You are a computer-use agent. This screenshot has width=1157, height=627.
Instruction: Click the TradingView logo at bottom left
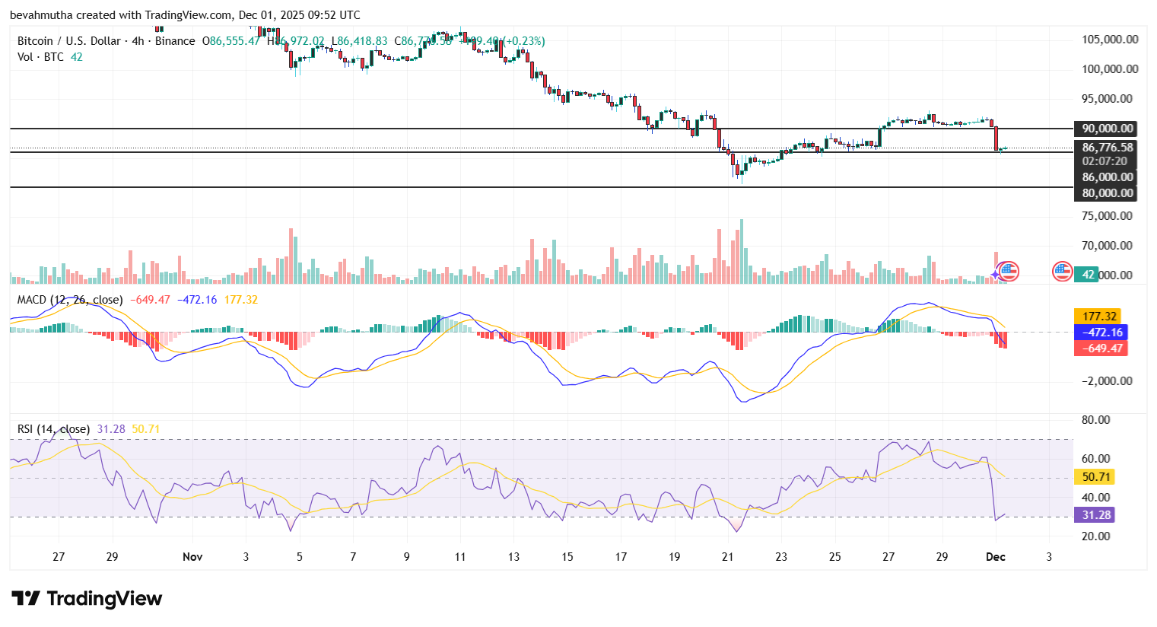[86, 599]
